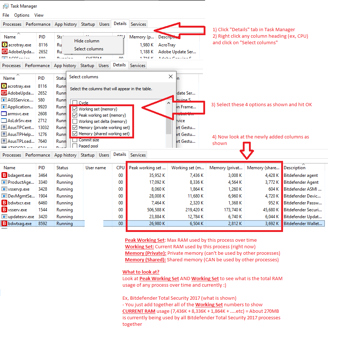Click the Select columns scrollbar up arrow

point(168,103)
